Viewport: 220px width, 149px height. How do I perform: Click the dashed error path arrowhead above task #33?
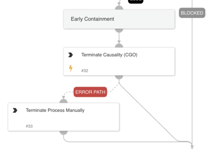point(64,97)
